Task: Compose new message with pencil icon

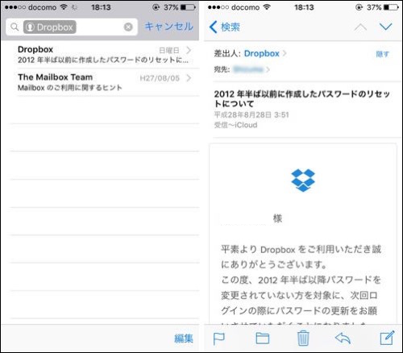Action: pyautogui.click(x=388, y=338)
